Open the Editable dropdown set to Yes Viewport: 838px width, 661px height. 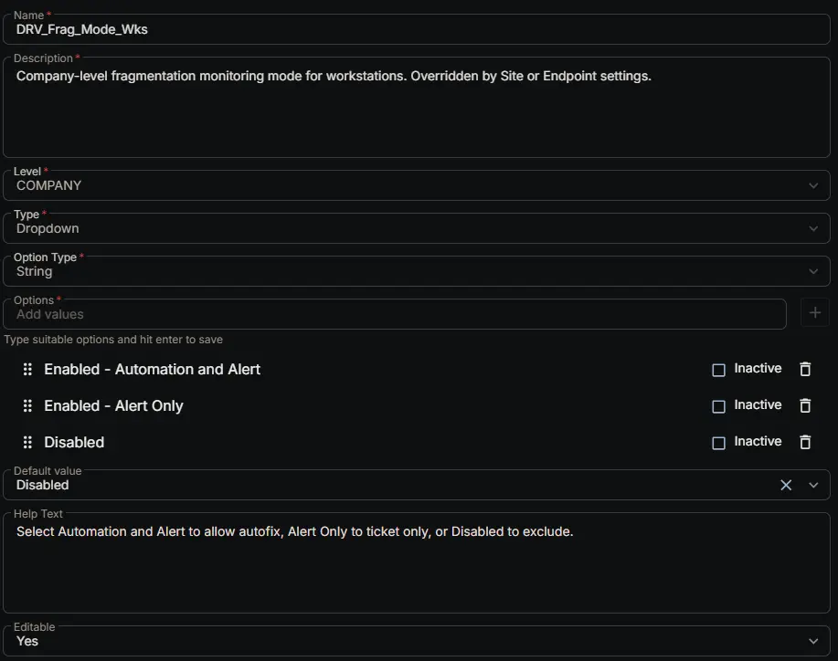(417, 641)
